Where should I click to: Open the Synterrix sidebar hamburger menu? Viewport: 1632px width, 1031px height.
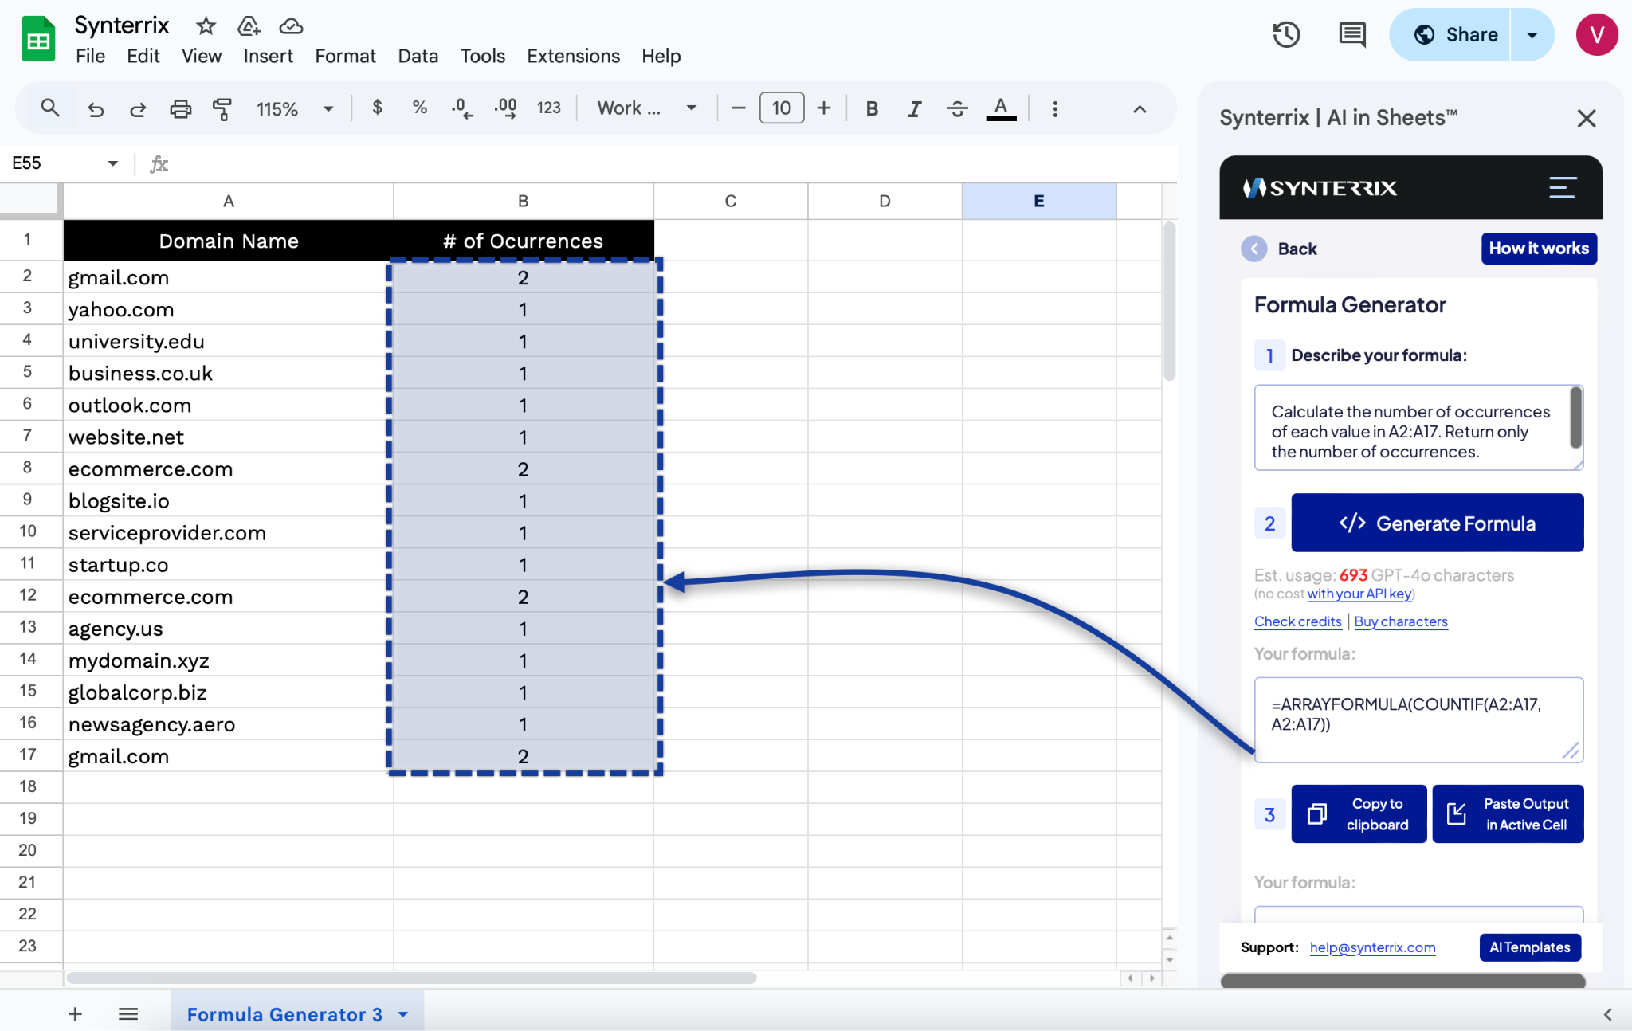[x=1563, y=188]
